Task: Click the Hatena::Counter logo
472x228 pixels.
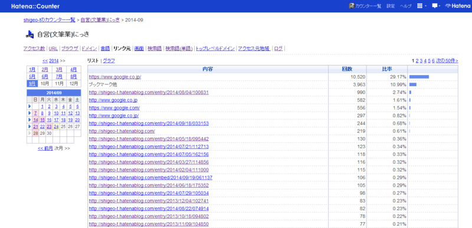Action: click(35, 6)
